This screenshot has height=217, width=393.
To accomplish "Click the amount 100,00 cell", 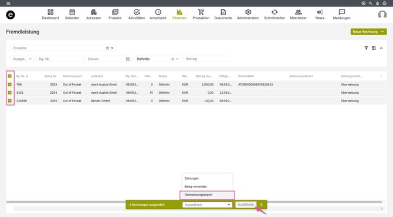I will pos(209,101).
